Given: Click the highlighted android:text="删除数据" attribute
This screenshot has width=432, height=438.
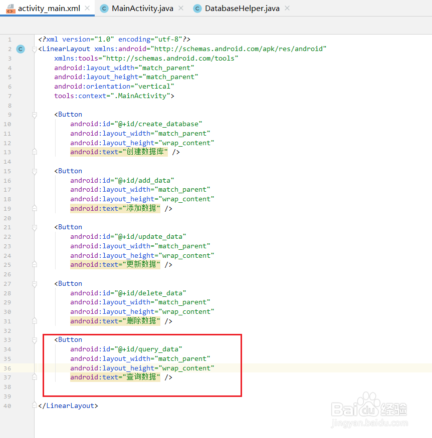Looking at the screenshot, I should (x=115, y=321).
